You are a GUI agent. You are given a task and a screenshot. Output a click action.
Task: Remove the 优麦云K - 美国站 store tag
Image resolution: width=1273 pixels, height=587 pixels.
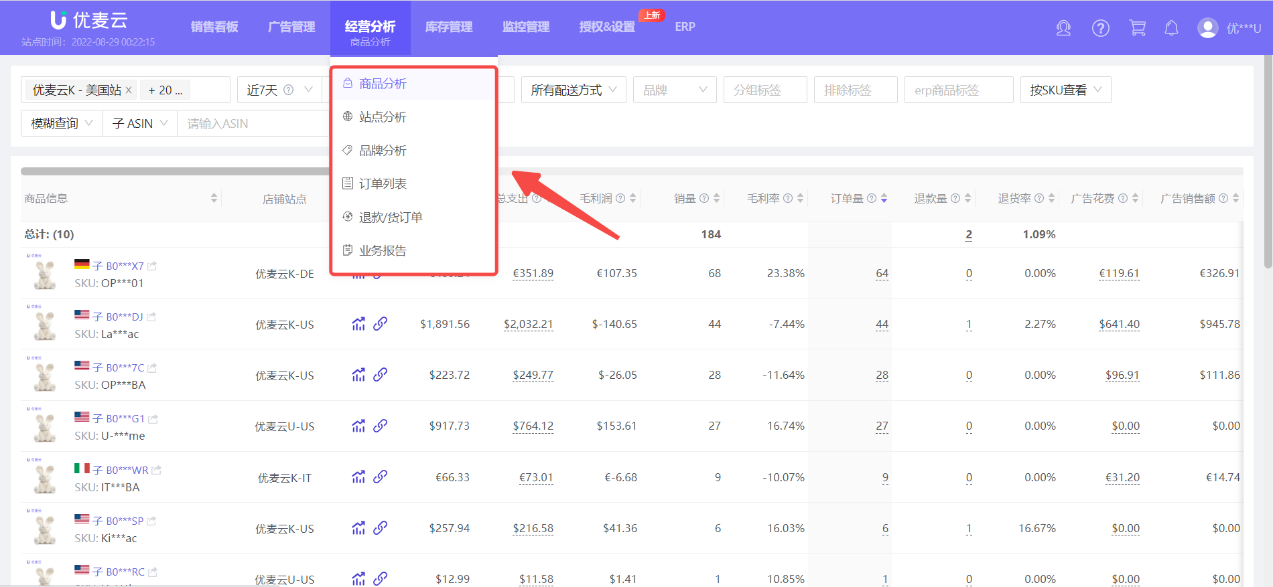129,90
